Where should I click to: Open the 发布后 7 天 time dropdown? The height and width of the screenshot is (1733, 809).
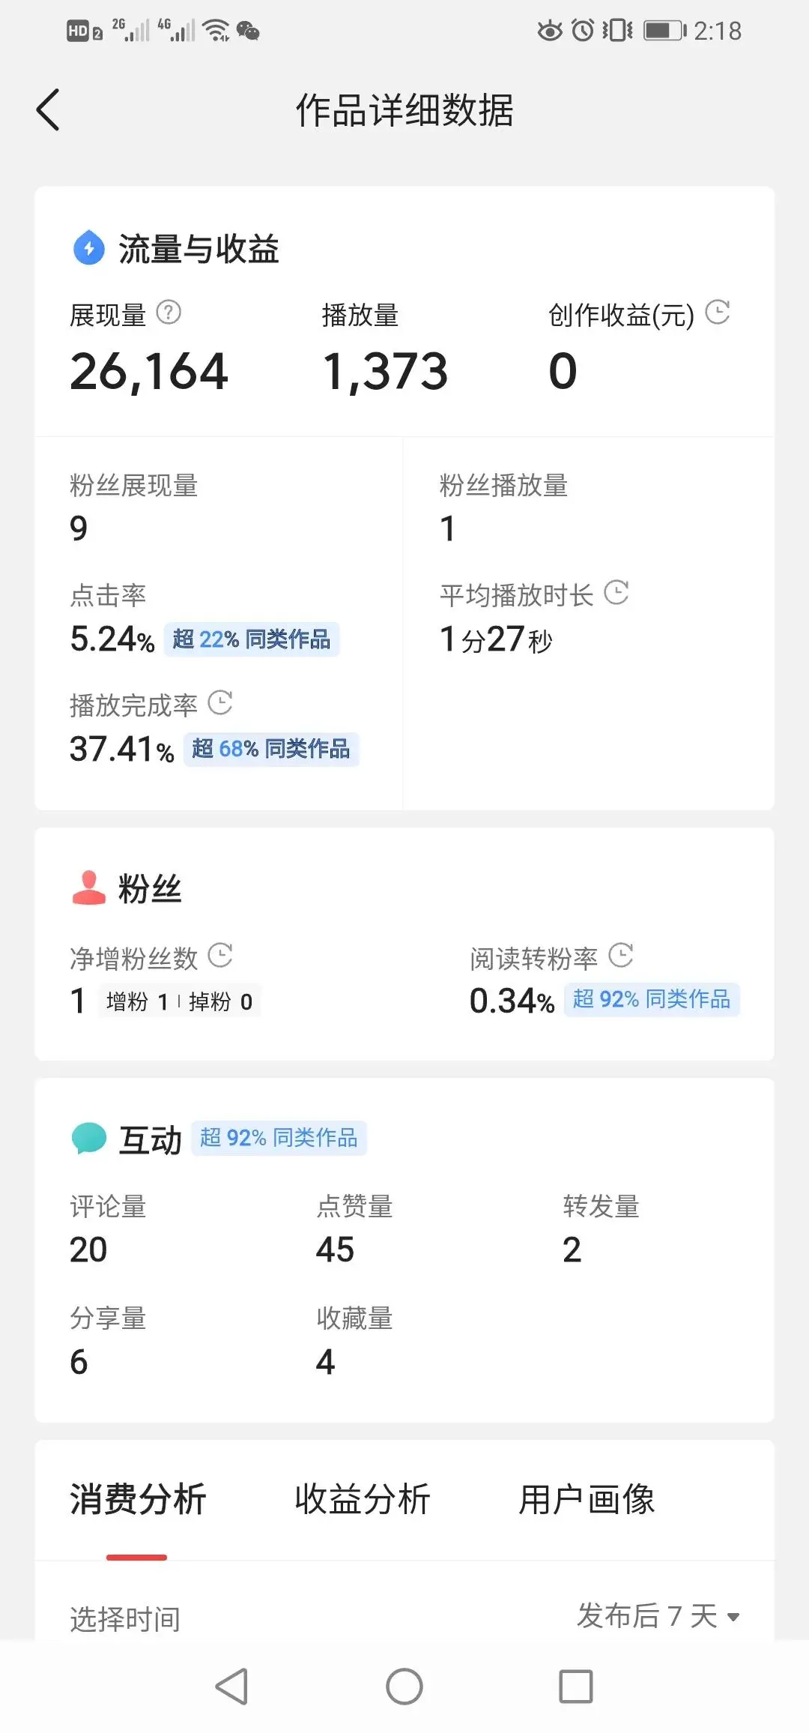coord(658,1616)
